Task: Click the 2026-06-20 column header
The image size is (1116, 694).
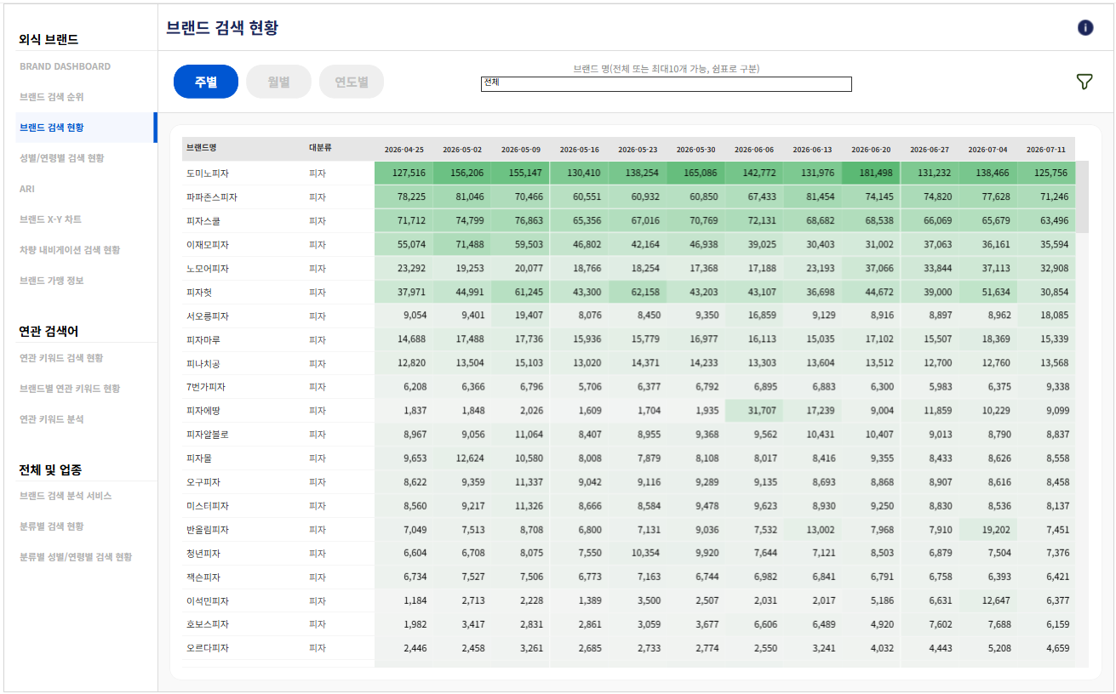Action: pos(871,149)
